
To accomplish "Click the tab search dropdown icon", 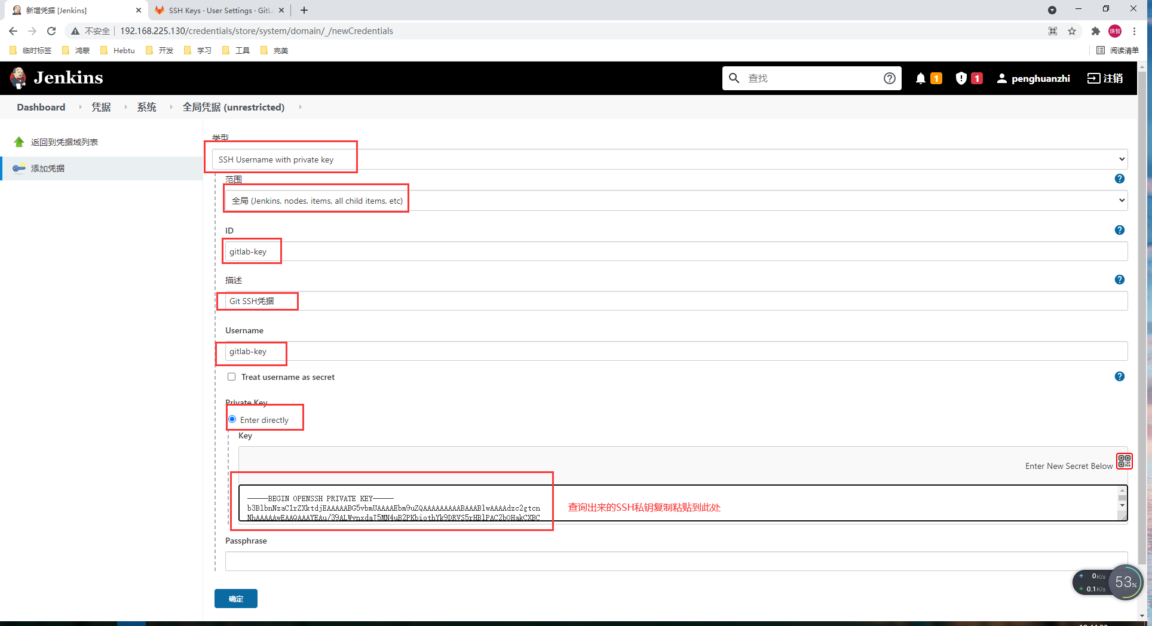I will 1052,10.
